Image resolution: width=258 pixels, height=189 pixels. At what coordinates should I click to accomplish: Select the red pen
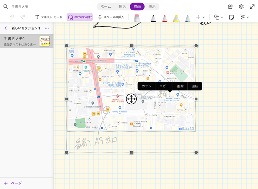165,18
